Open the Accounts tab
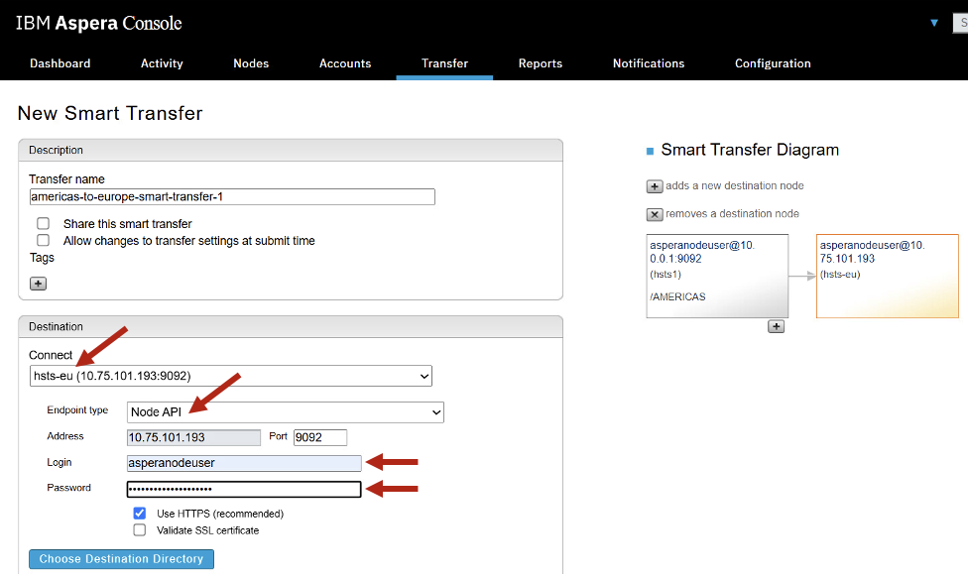The width and height of the screenshot is (968, 578). coord(345,63)
